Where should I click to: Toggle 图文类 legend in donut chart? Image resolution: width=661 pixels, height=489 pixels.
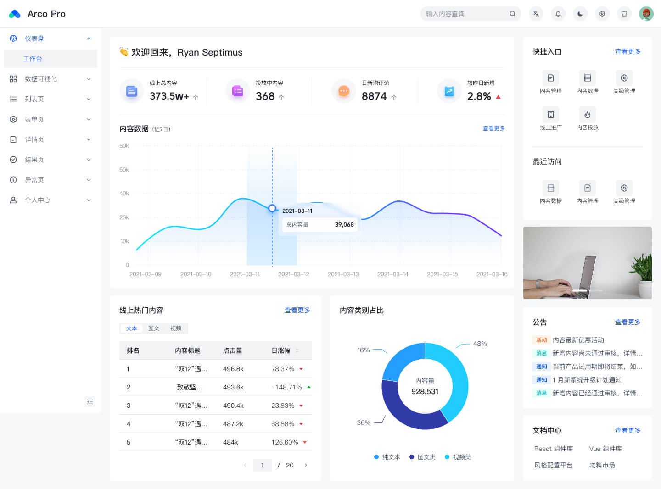422,457
